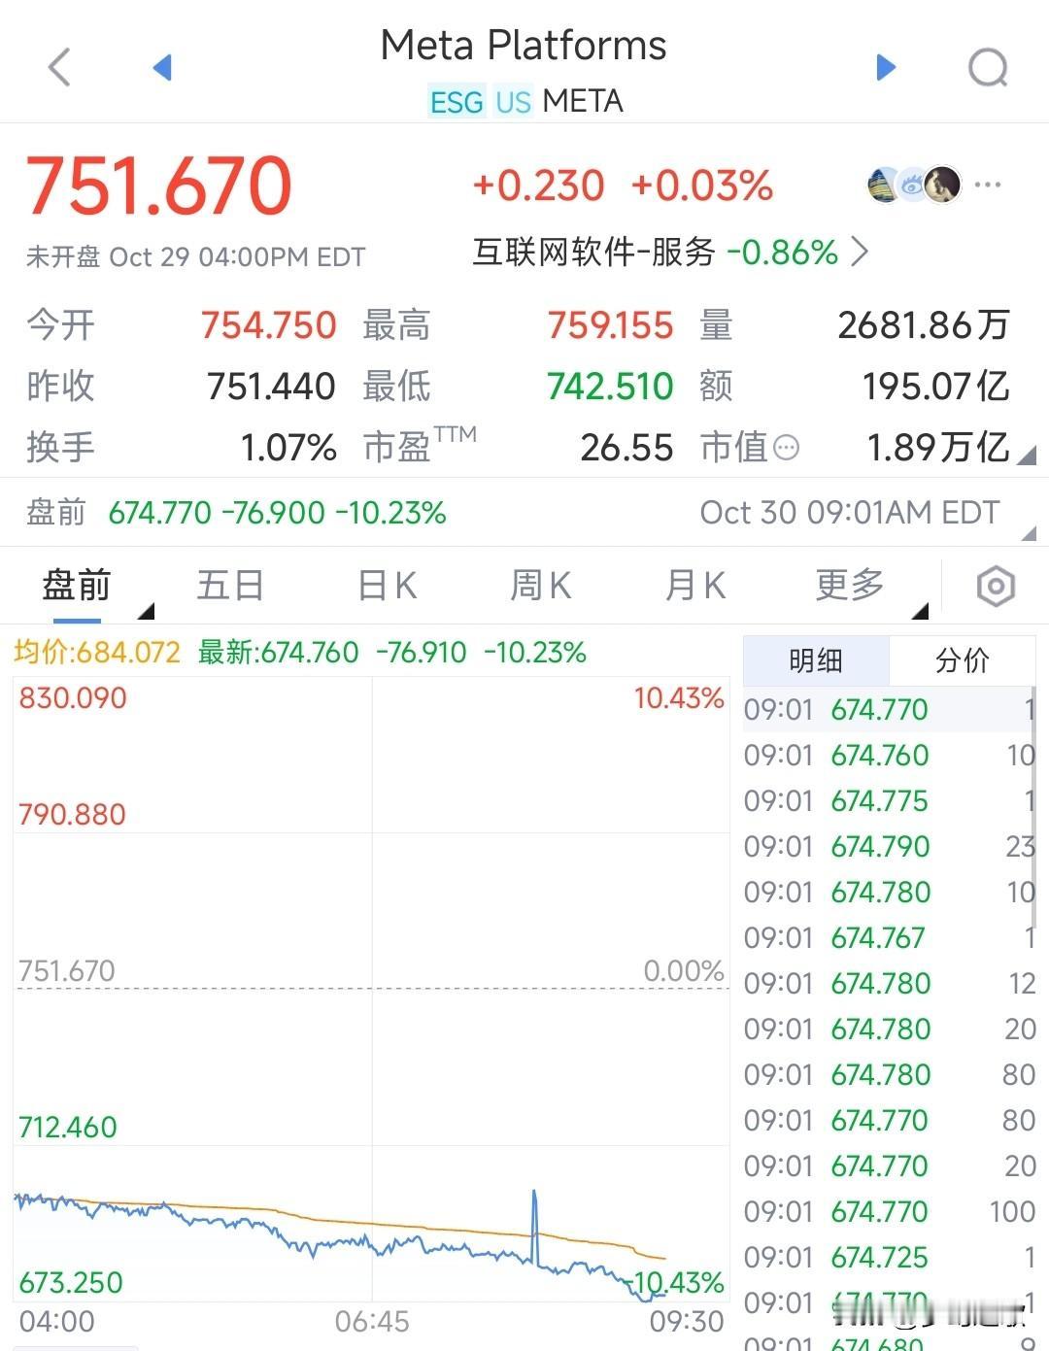The image size is (1049, 1351).
Task: Click the chart settings hexagon icon
Action: click(995, 586)
